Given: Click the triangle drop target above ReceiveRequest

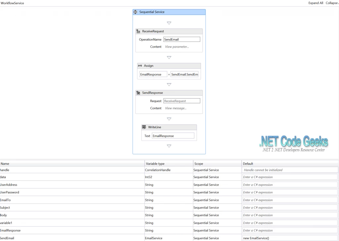Looking at the screenshot, I should coord(169,23).
